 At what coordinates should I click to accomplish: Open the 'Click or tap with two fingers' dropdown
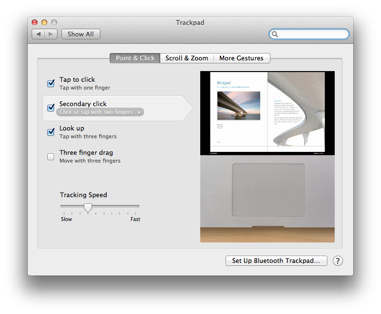100,112
